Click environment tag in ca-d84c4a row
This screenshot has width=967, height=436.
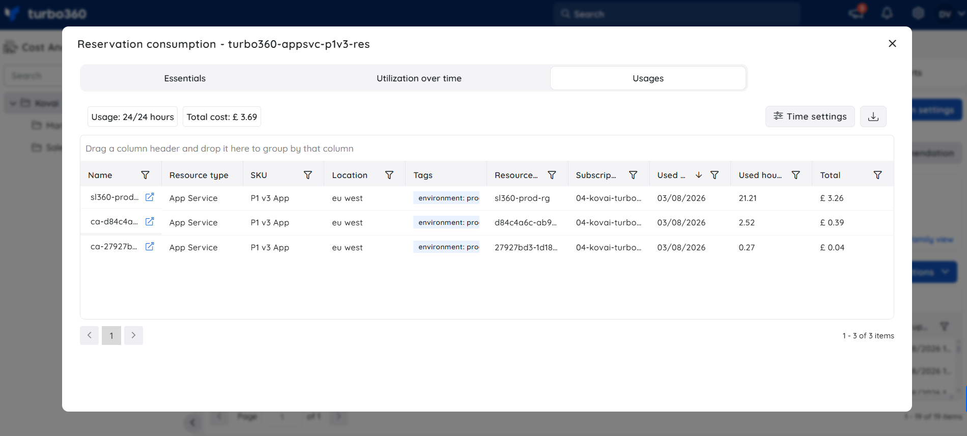(446, 222)
